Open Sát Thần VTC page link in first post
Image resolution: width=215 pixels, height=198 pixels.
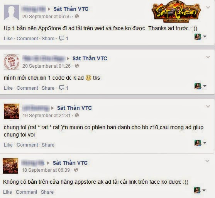(71, 9)
